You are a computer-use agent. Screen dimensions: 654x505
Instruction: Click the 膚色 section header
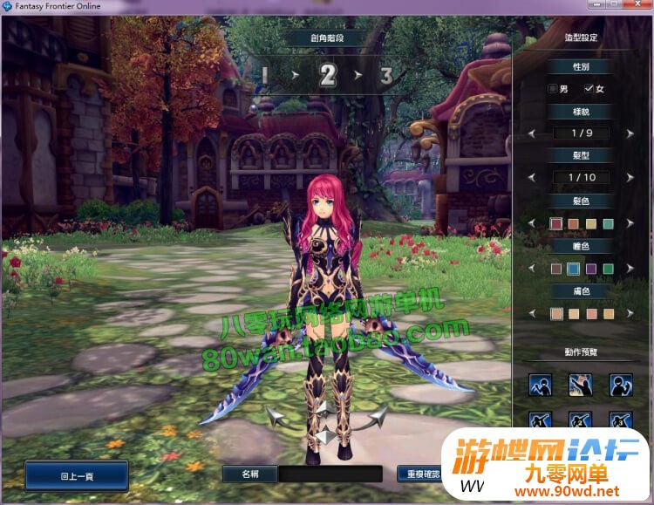pos(581,291)
